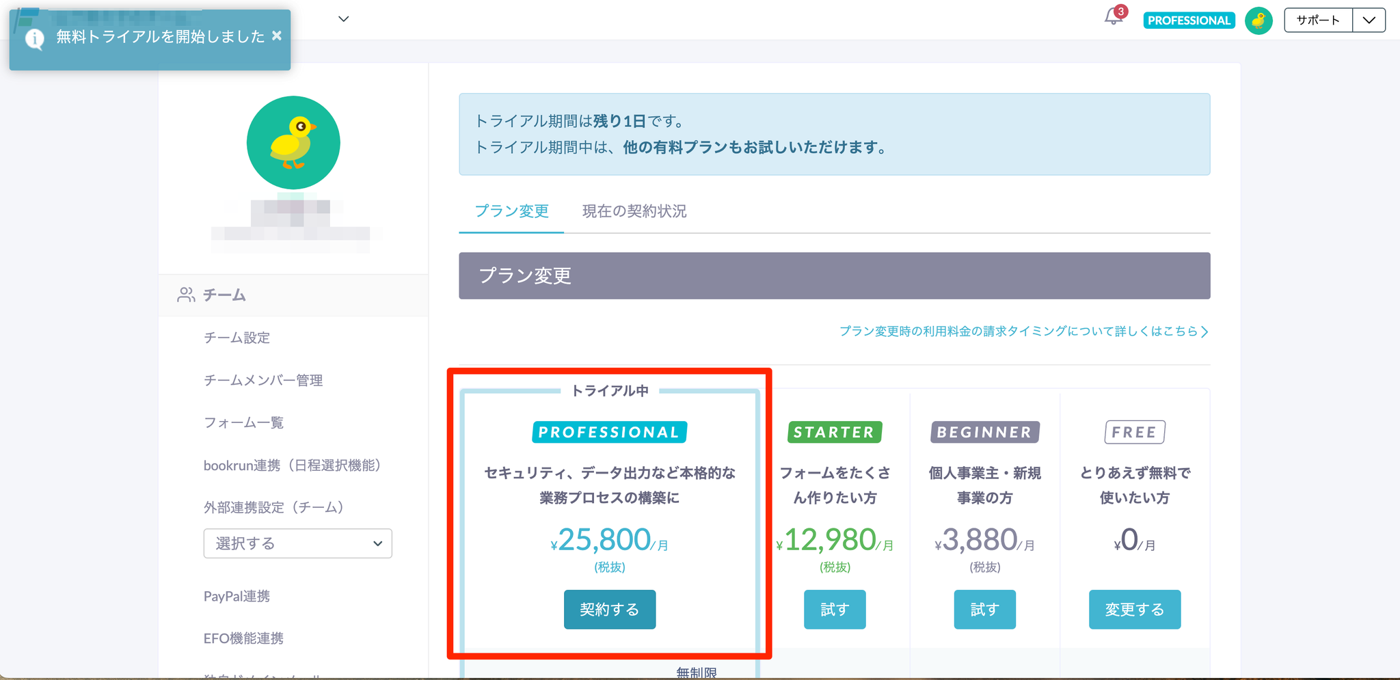
Task: Expand the top-left workspace chevron
Action: click(344, 19)
